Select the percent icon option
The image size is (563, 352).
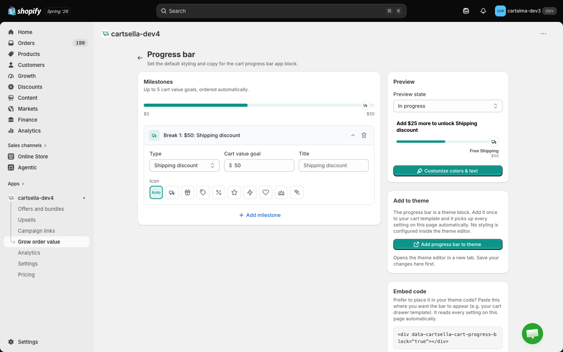point(219,192)
